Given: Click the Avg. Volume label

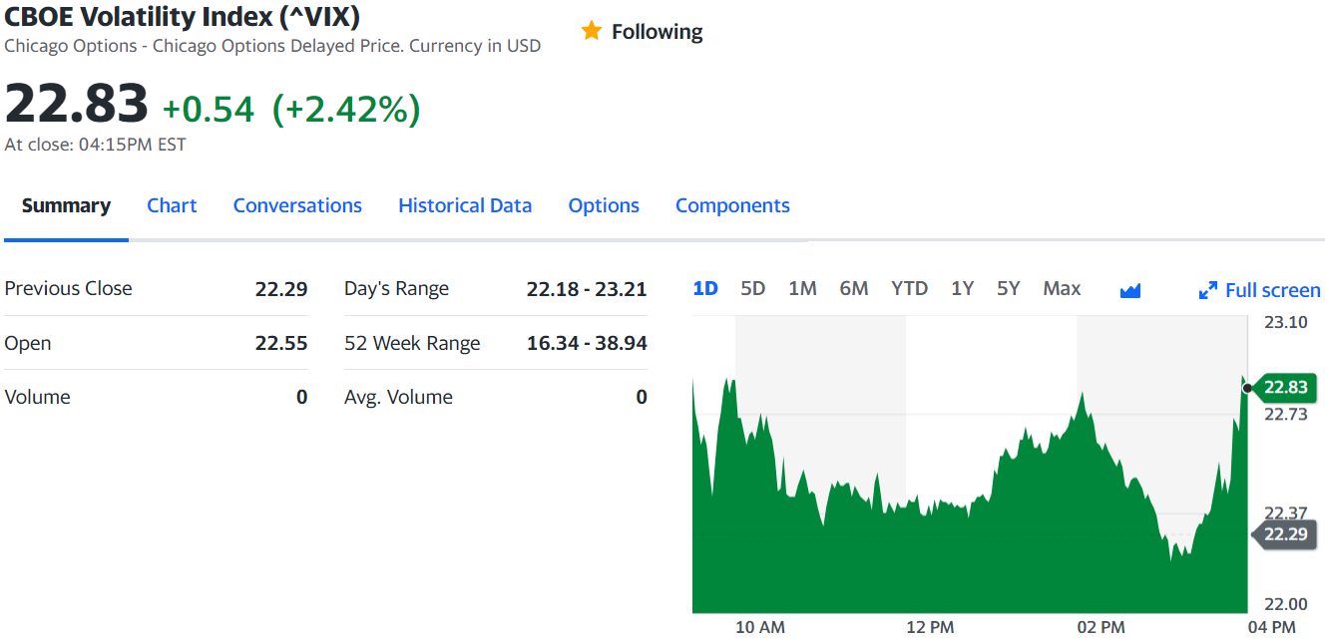Looking at the screenshot, I should tap(398, 397).
